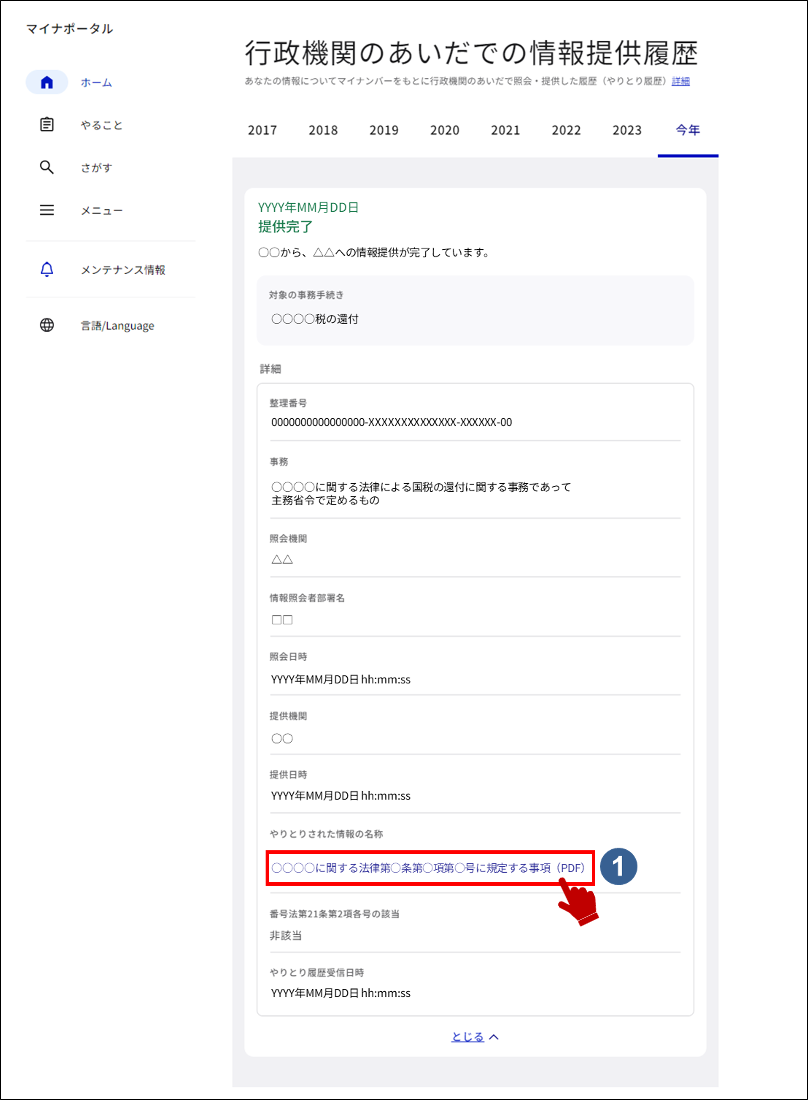Click the 照会機関 value △△
The image size is (808, 1100).
282,559
